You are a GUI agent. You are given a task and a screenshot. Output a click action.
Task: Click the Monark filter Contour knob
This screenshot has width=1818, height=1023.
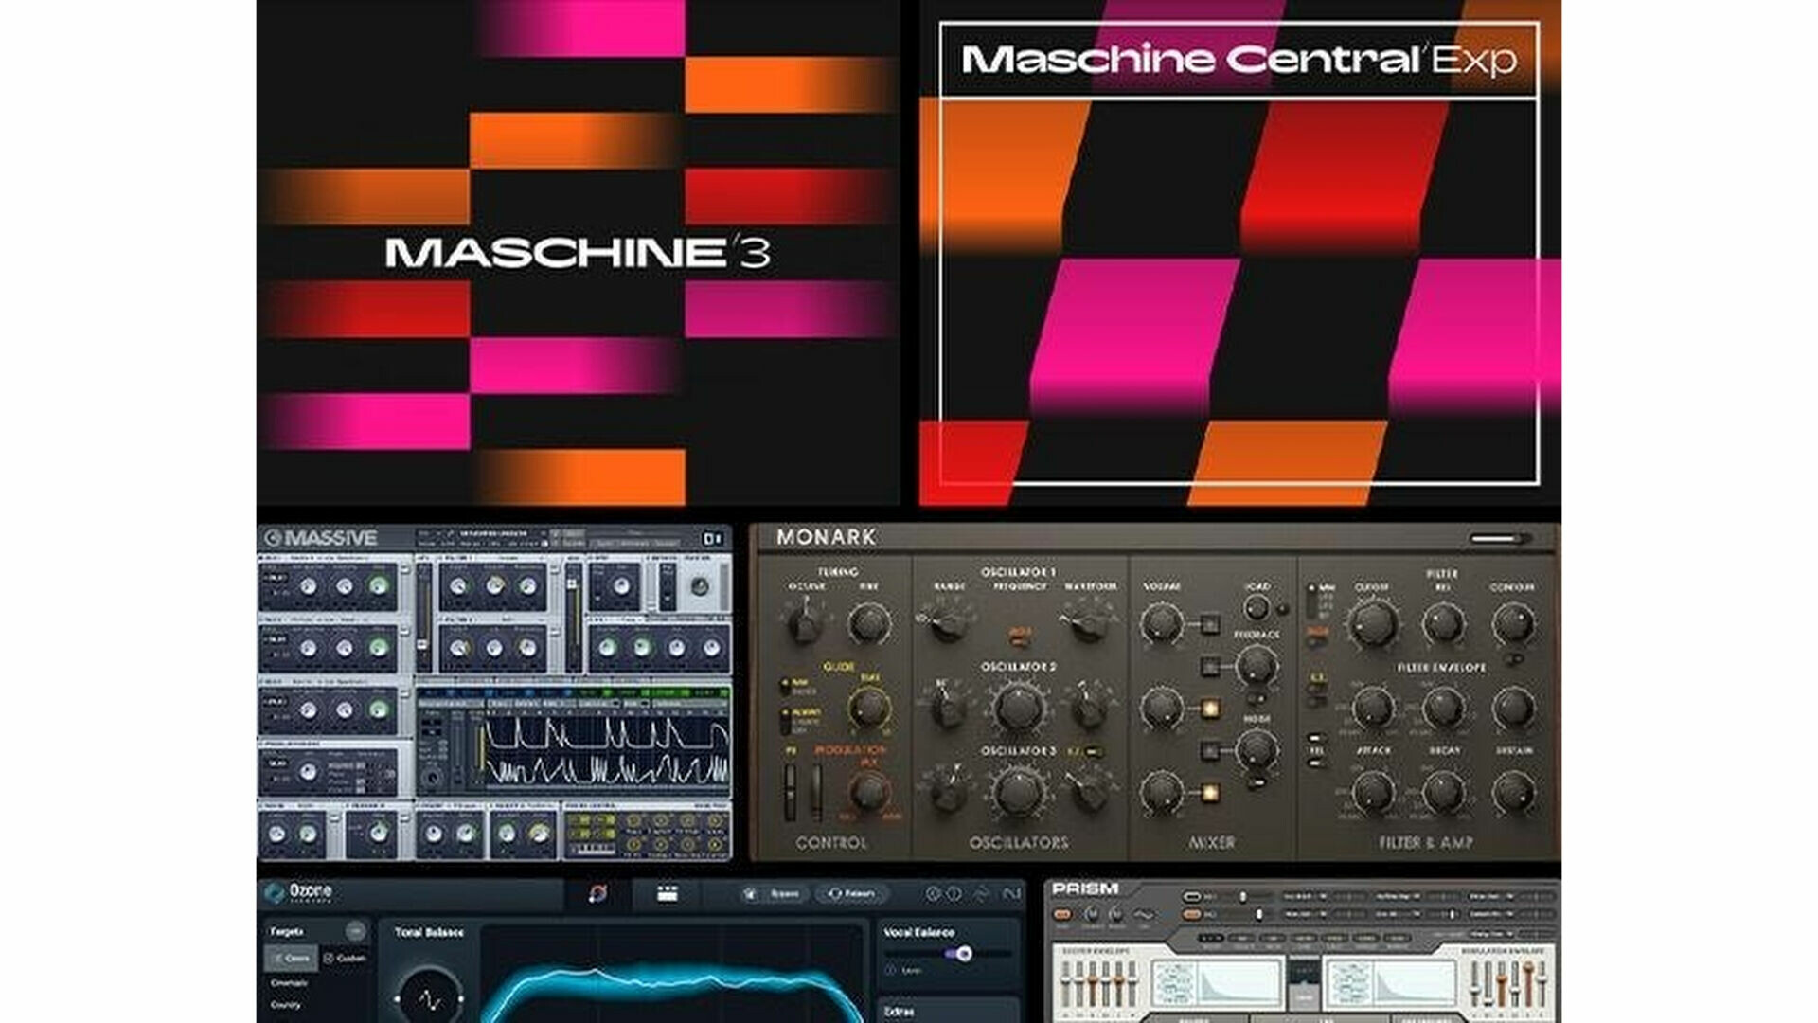pos(1512,624)
